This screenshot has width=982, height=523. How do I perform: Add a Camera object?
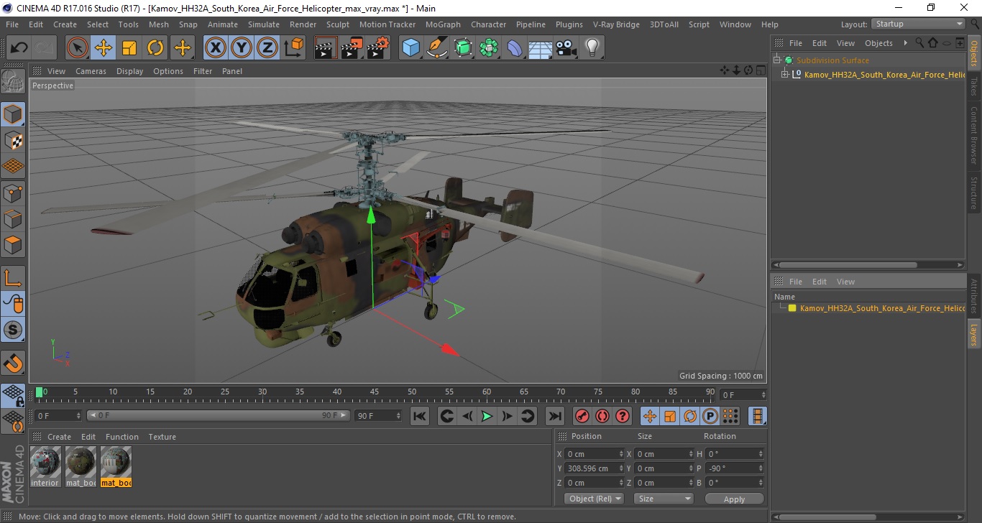pos(566,48)
